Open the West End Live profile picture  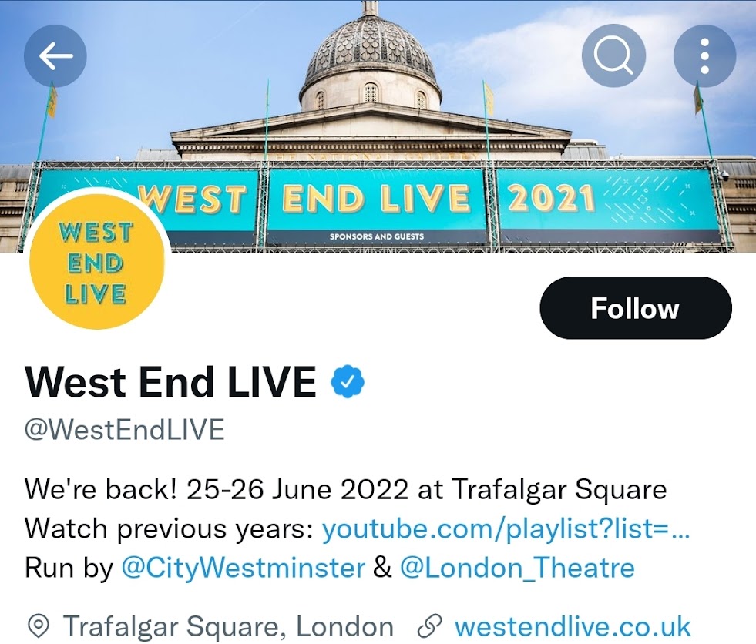[x=96, y=261]
